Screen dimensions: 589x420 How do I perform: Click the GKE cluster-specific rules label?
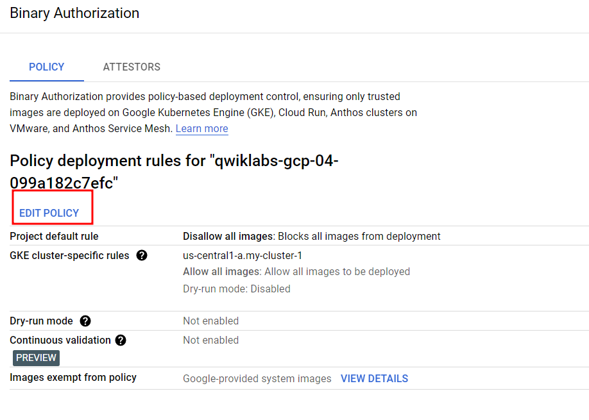[69, 255]
